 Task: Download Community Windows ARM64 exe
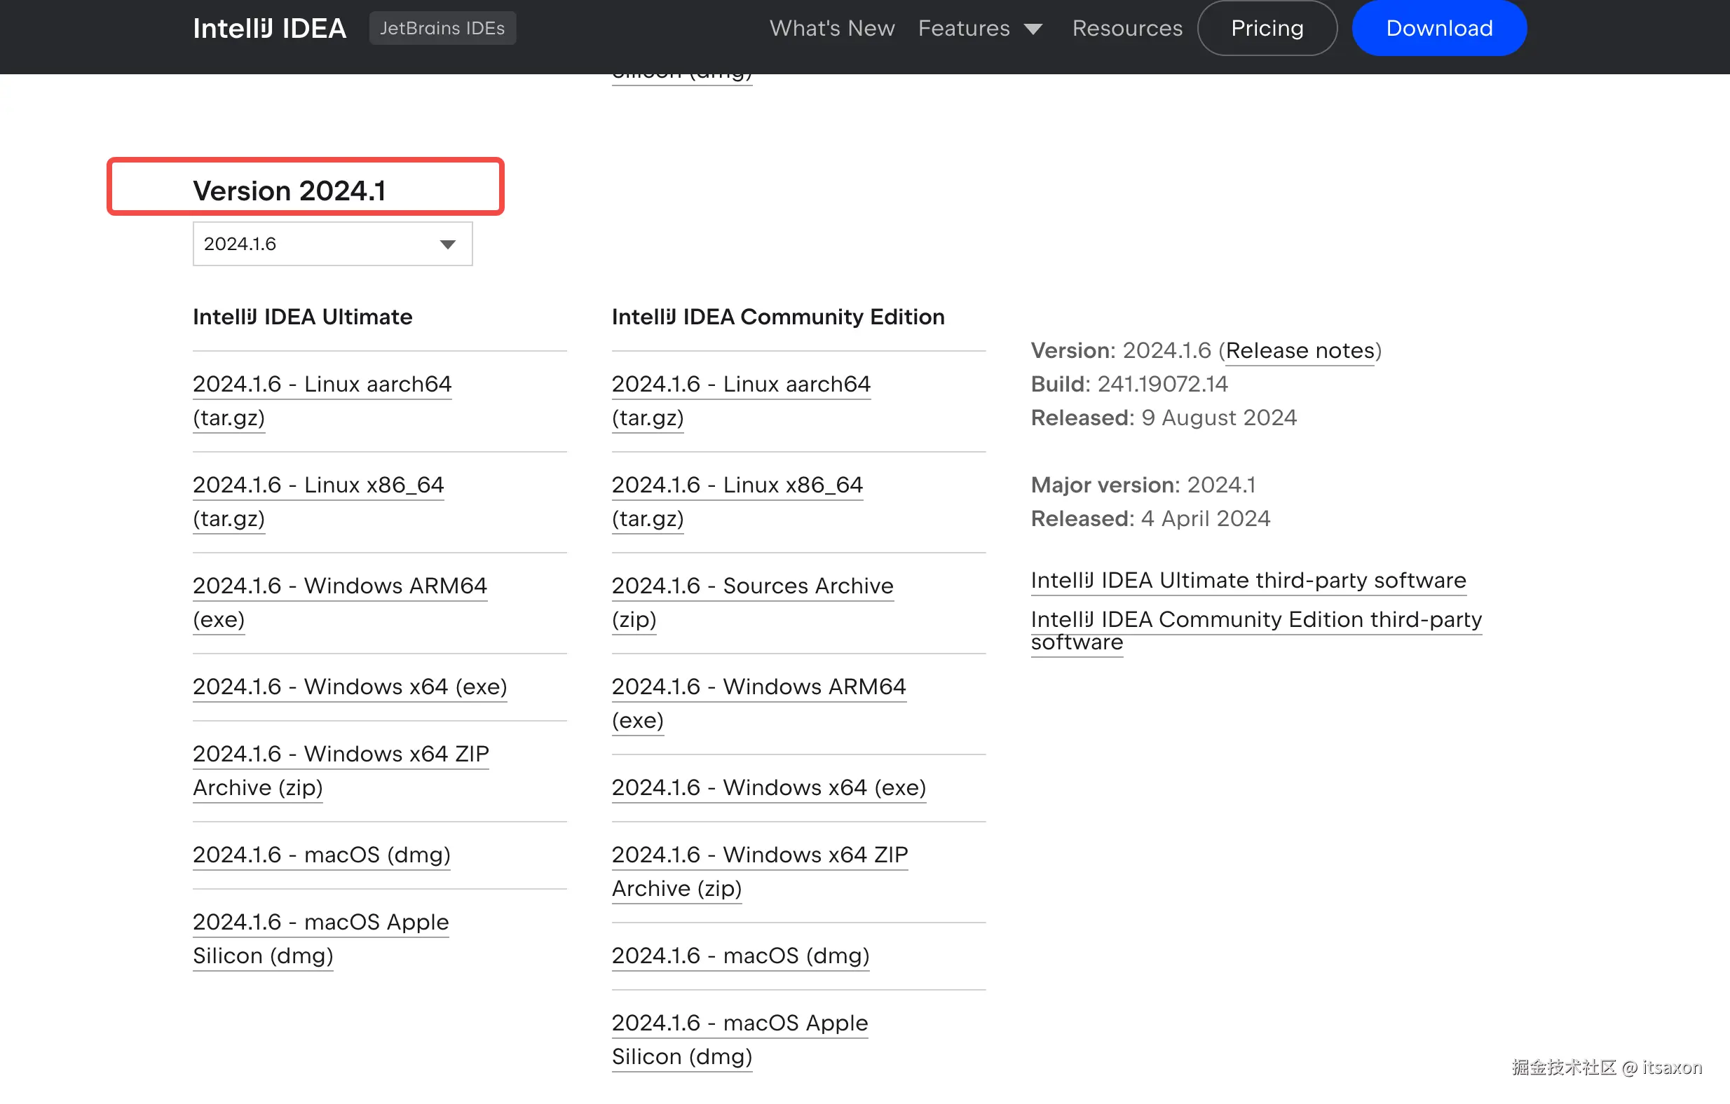point(758,686)
